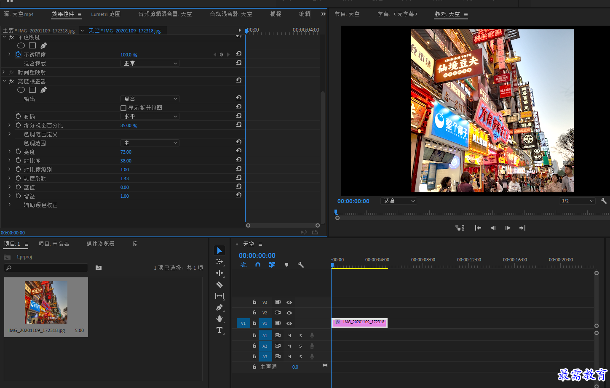The width and height of the screenshot is (610, 388).
Task: Select the Hand tool
Action: 219,319
